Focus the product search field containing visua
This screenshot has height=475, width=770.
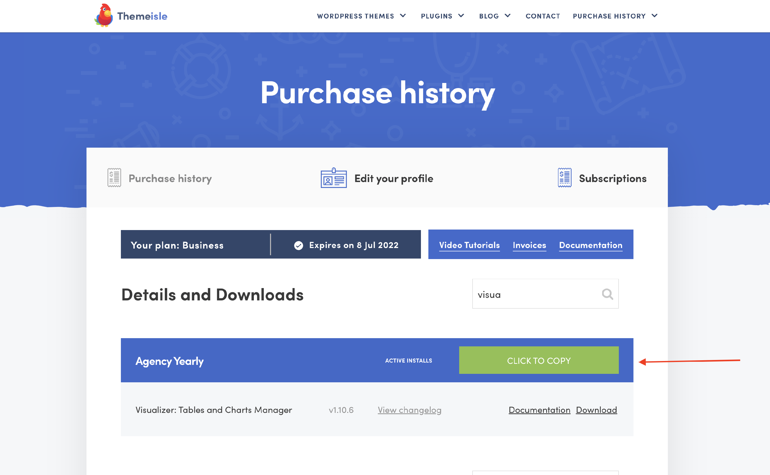pyautogui.click(x=534, y=294)
